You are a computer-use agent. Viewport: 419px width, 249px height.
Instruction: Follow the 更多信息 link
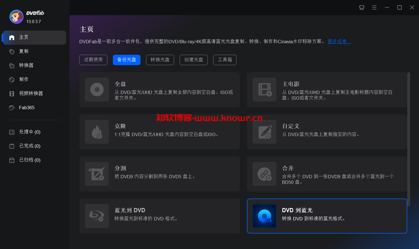coord(339,42)
